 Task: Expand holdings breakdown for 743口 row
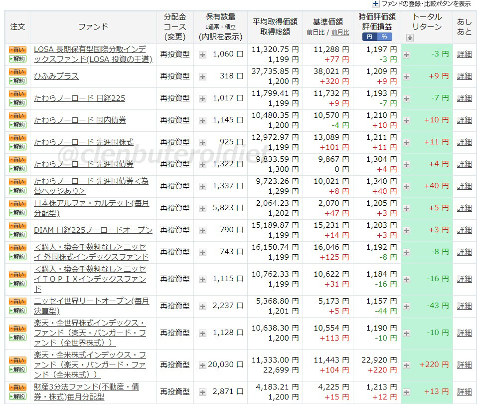202,252
